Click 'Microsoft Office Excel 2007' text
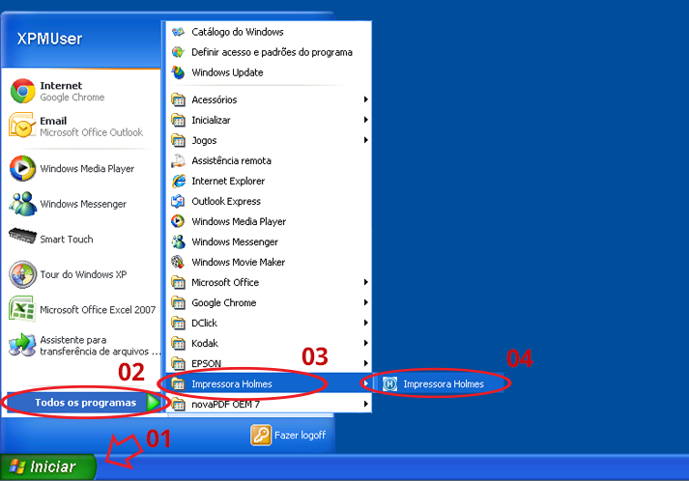The width and height of the screenshot is (689, 481). (98, 310)
